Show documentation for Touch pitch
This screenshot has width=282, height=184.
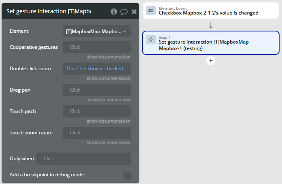108,121
